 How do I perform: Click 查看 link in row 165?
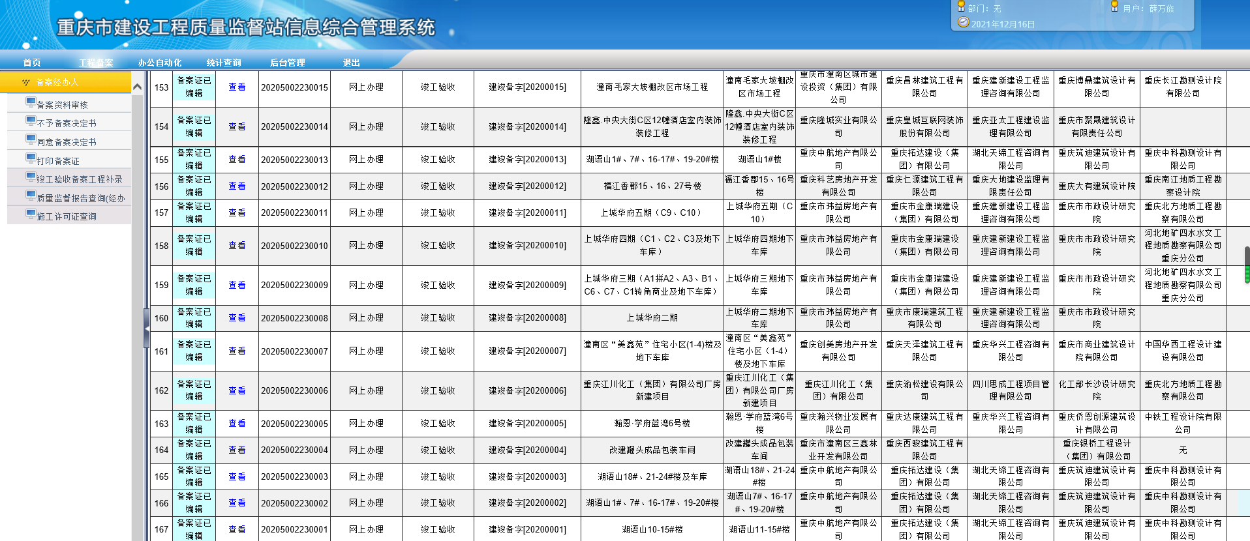(x=237, y=476)
